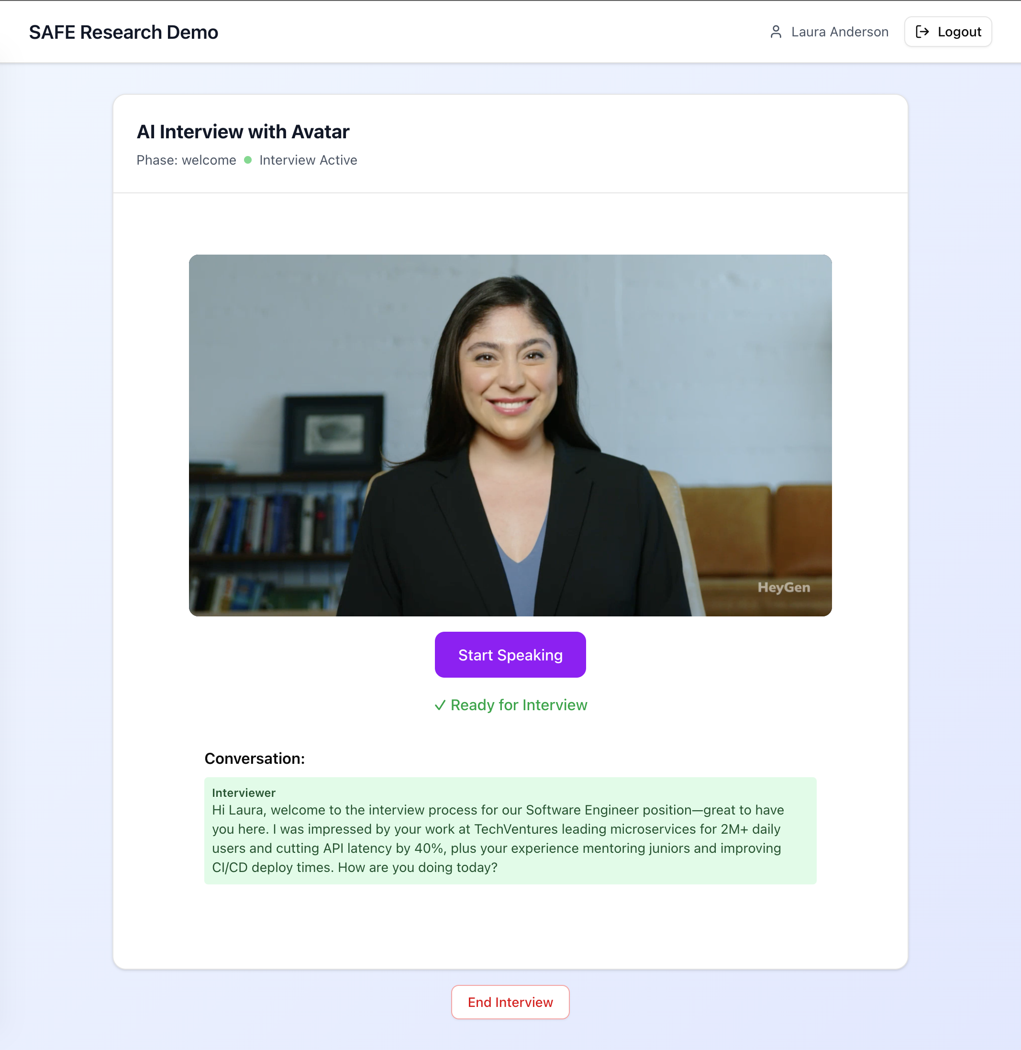Click the Conversation: heading
The height and width of the screenshot is (1050, 1021).
click(x=255, y=759)
